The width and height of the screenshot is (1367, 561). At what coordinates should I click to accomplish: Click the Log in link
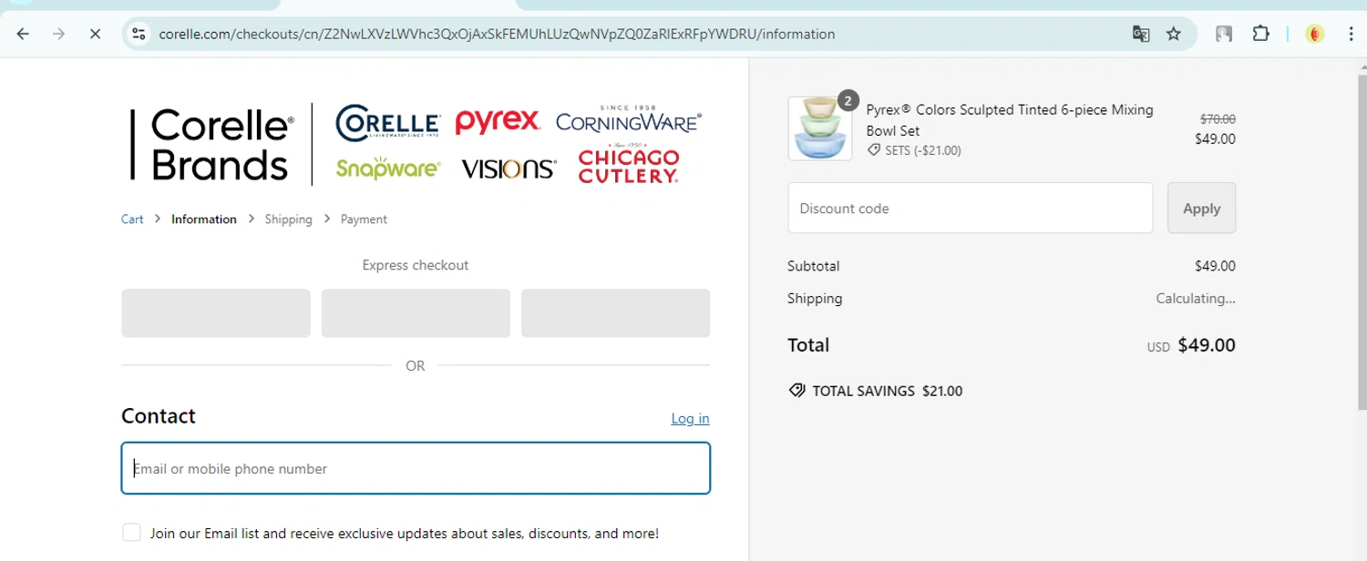690,419
